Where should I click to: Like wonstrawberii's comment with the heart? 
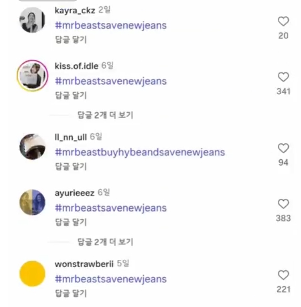pos(283,275)
